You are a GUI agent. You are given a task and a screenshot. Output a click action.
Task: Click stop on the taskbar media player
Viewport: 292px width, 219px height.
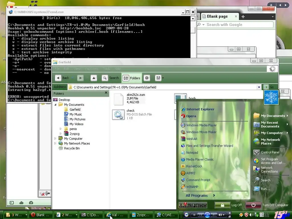point(194,215)
